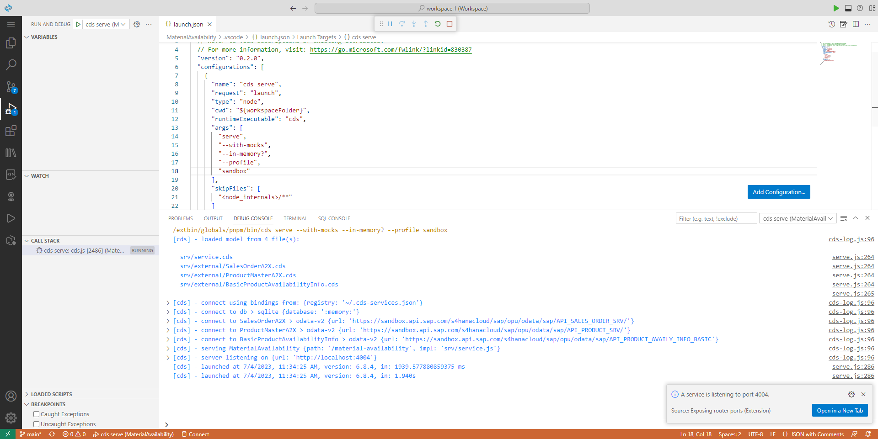Switch to the TERMINAL tab
Screen dimensions: 878x439
tap(295, 218)
